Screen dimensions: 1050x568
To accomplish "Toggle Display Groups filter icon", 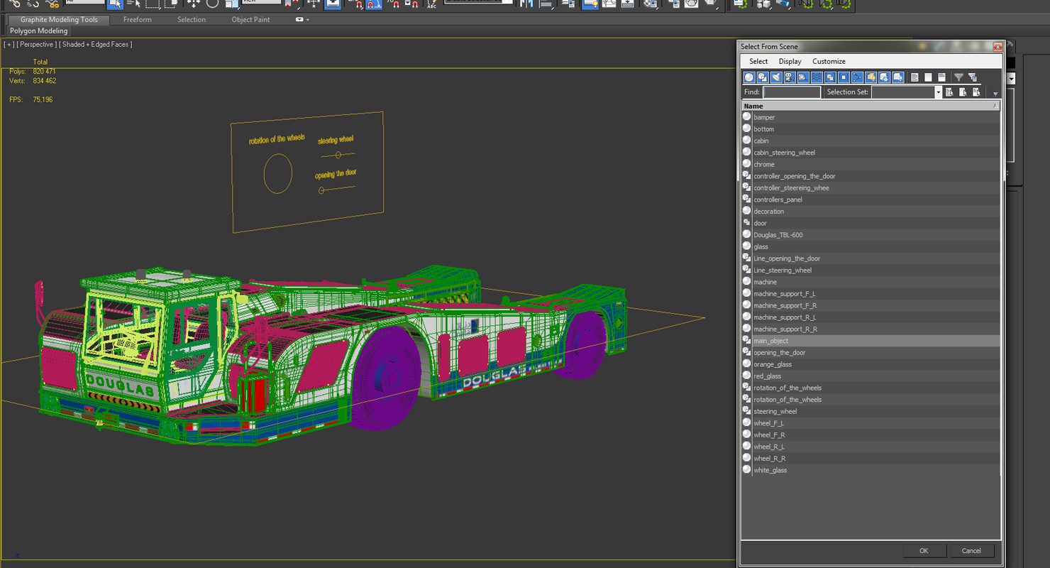I will [x=830, y=77].
